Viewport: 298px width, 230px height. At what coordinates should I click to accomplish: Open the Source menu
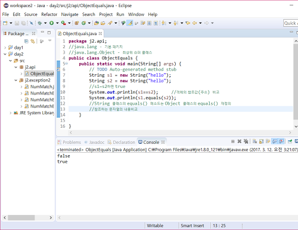[x=31, y=14]
